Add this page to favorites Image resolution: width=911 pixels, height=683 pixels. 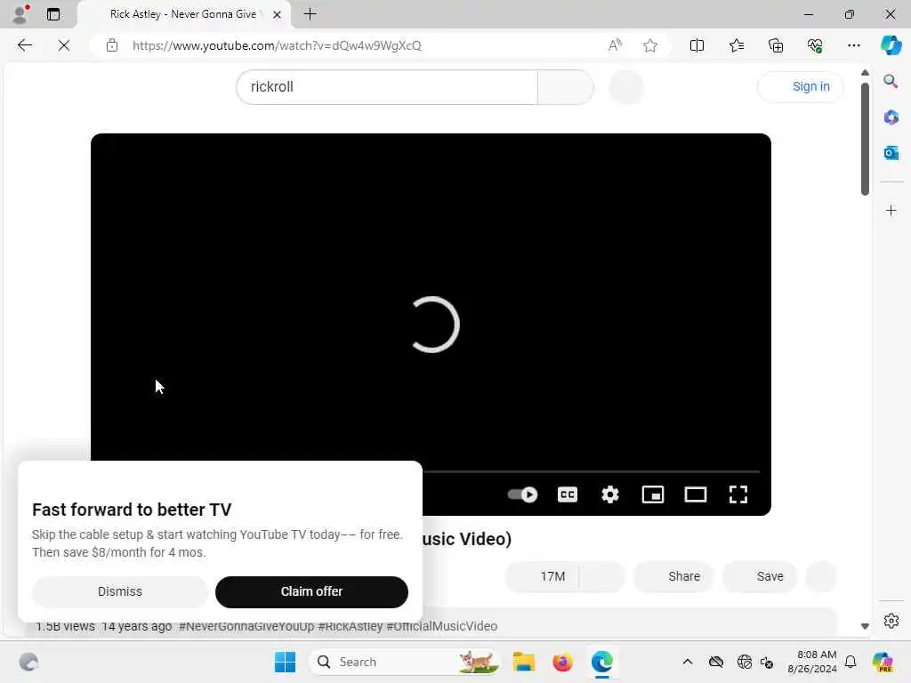click(650, 45)
